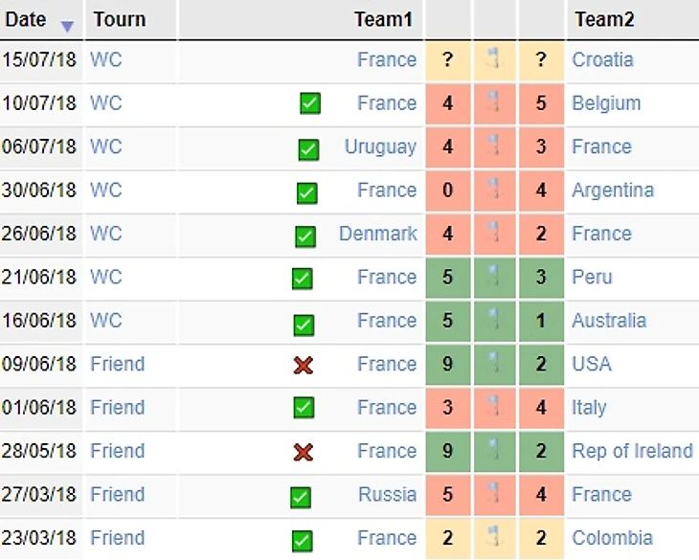Click the question mark score for France
This screenshot has width=699, height=560.
click(448, 59)
